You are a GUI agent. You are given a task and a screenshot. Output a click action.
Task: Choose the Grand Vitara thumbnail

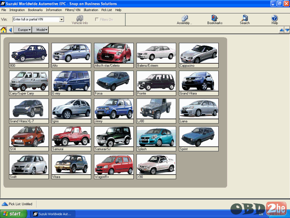pos(199,83)
